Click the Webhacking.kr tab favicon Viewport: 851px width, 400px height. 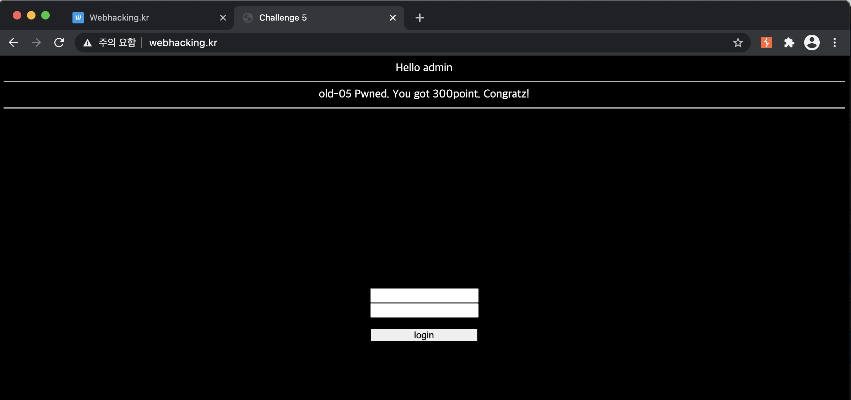[x=78, y=18]
